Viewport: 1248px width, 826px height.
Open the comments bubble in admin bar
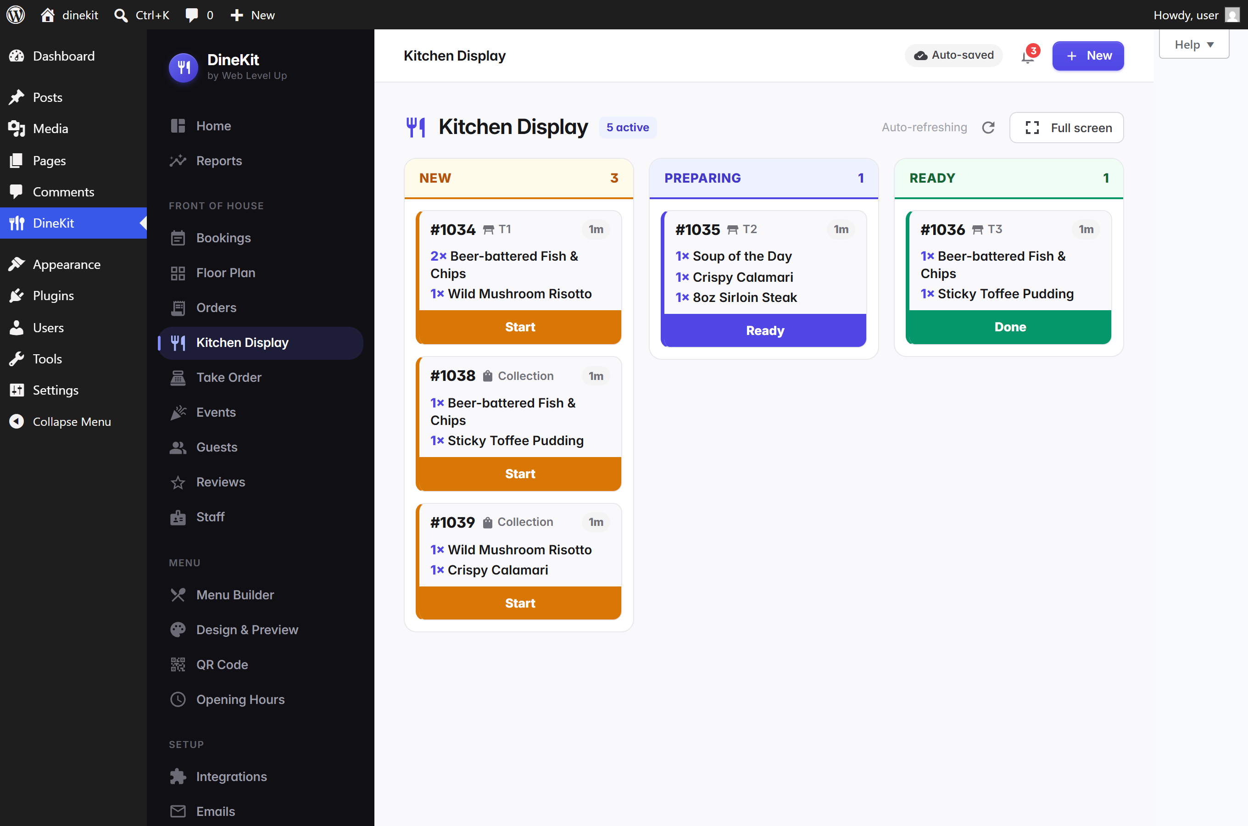click(199, 15)
